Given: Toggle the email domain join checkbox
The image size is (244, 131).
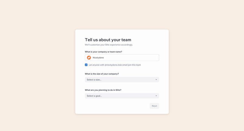Looking at the screenshot, I should click(x=86, y=65).
